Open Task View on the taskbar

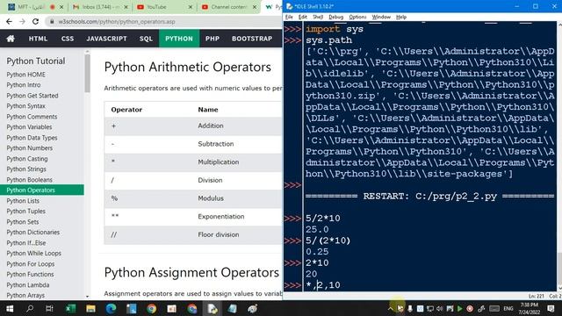pos(49,308)
